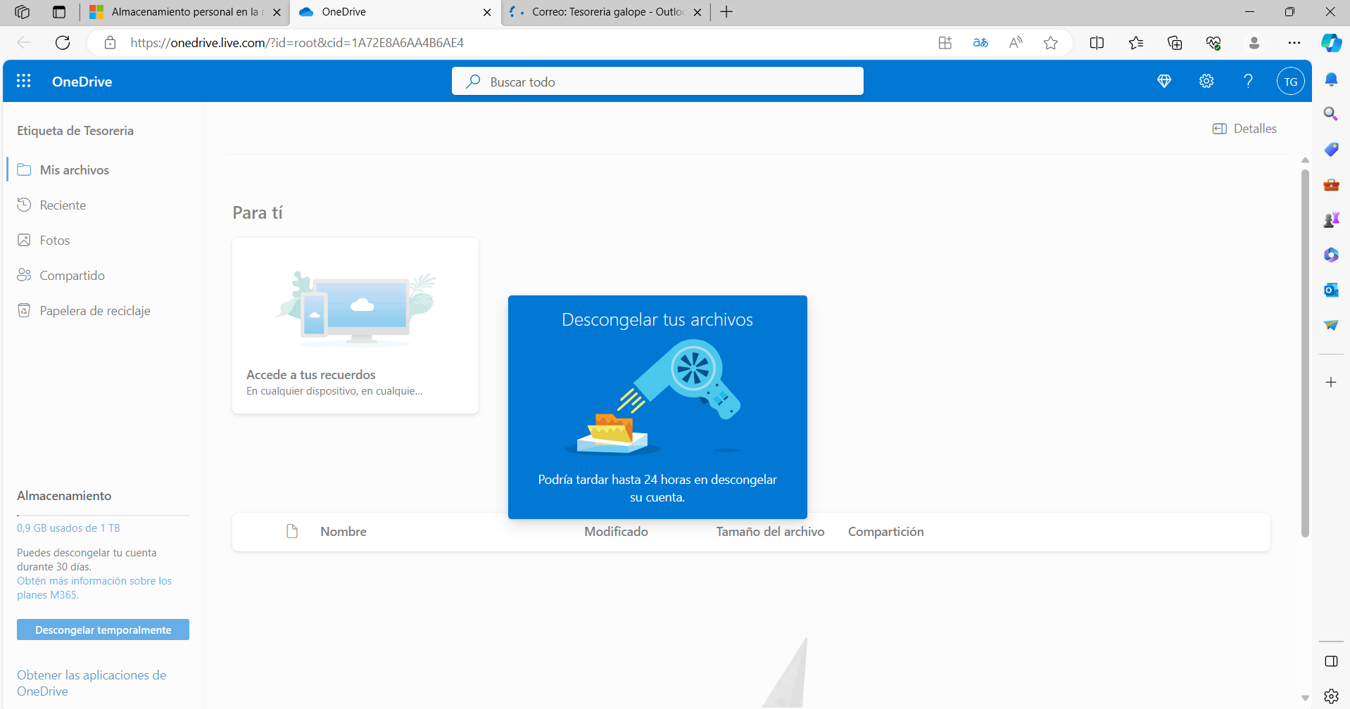1350x709 pixels.
Task: Close the Correo Outlook tab
Action: (698, 12)
